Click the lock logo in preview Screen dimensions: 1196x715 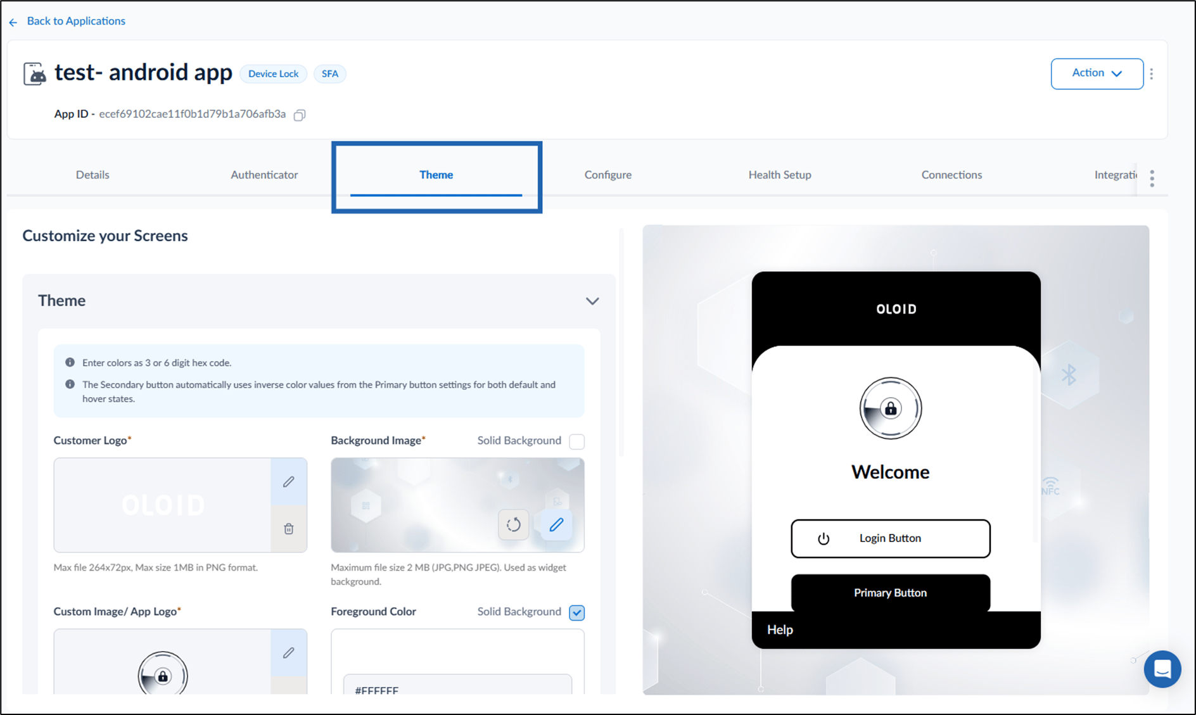[890, 408]
